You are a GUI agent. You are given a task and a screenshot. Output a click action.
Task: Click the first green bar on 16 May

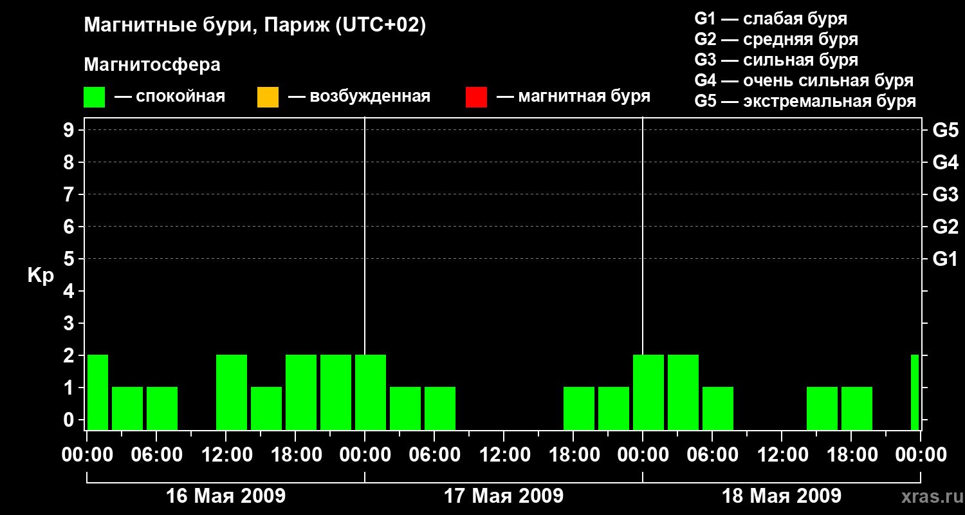click(x=98, y=392)
